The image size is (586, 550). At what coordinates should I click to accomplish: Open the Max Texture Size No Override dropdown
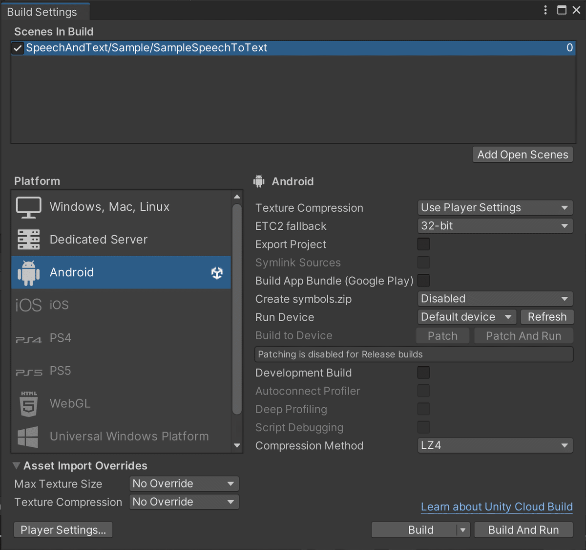(184, 484)
